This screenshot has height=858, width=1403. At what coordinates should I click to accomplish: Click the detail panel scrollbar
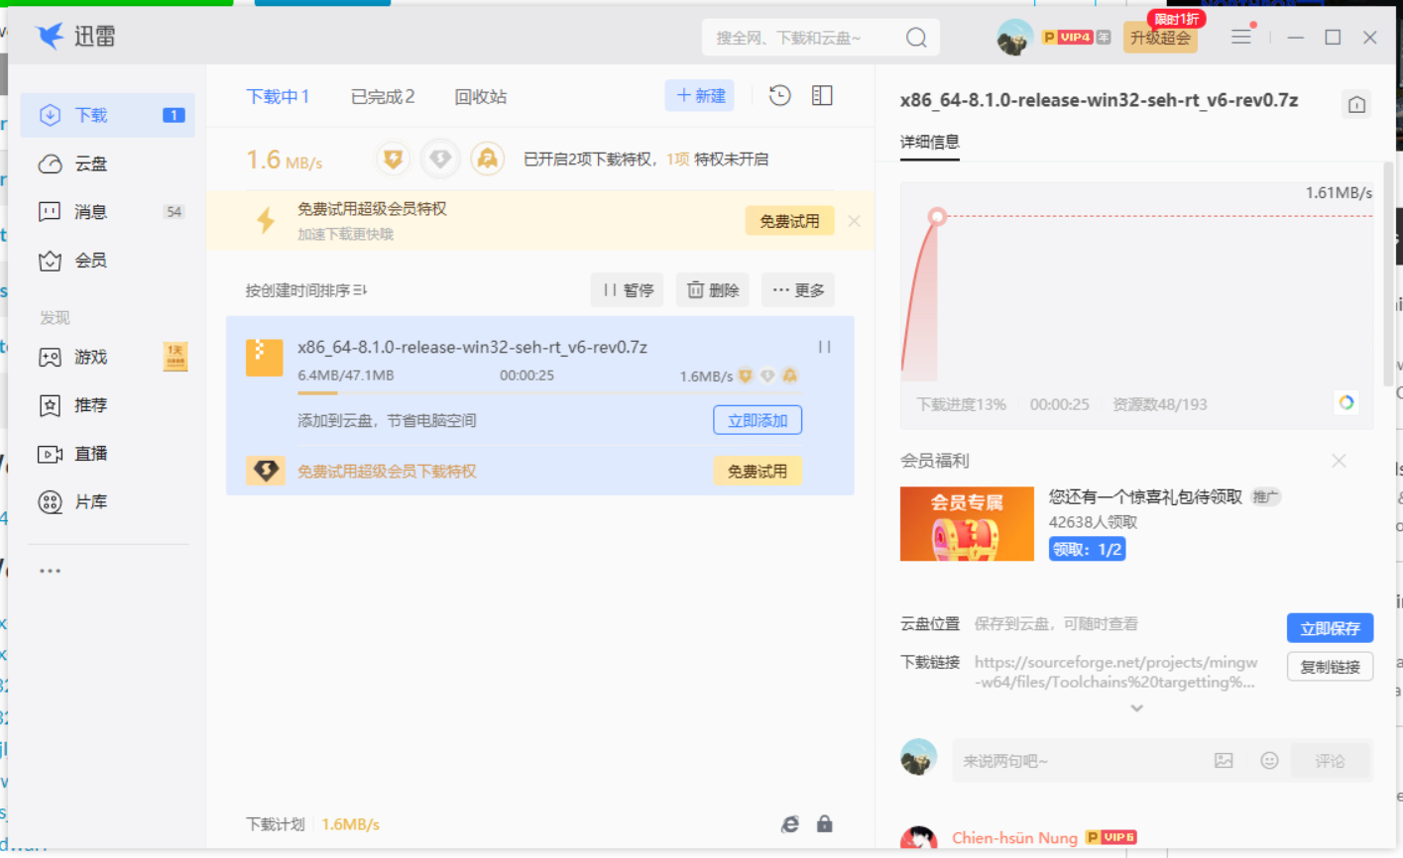(x=1387, y=272)
